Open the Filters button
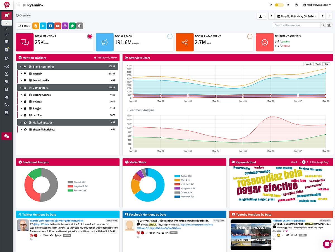 point(24,26)
